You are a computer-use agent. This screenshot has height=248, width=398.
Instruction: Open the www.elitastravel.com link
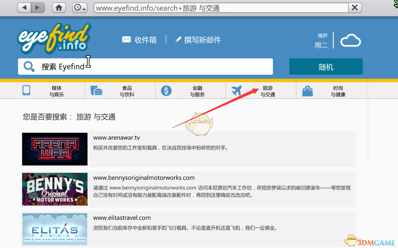(122, 218)
